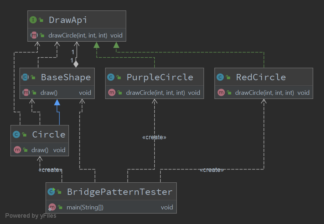Select the drawCircle method in DrawApi
This screenshot has height=224, width=324.
78,35
